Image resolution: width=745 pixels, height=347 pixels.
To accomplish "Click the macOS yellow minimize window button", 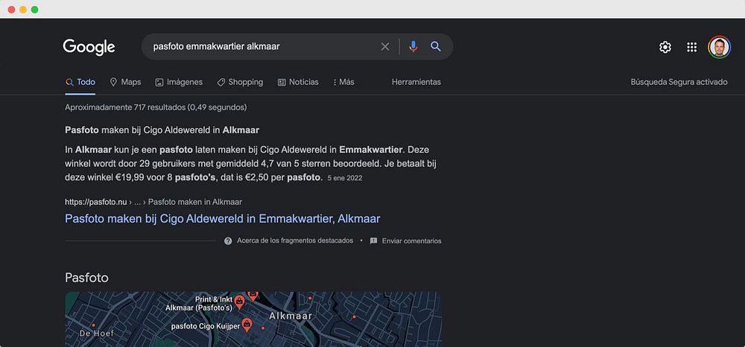I will point(23,10).
